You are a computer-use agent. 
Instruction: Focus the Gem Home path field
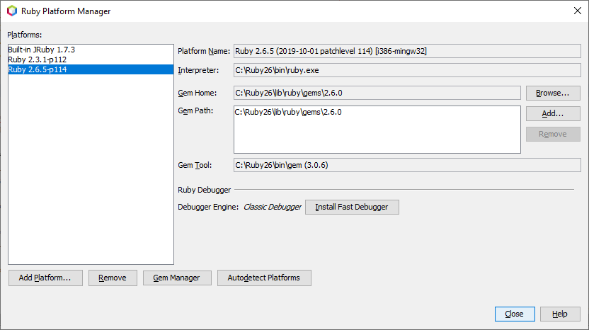pyautogui.click(x=377, y=93)
